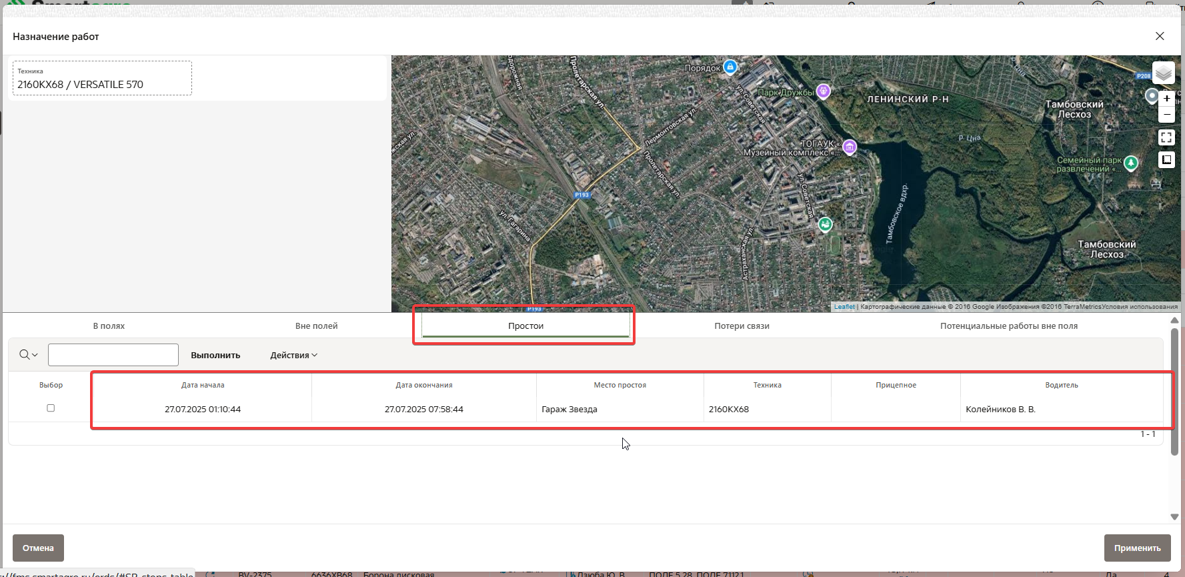
Task: Switch to the Потери связи tab
Action: (x=742, y=326)
